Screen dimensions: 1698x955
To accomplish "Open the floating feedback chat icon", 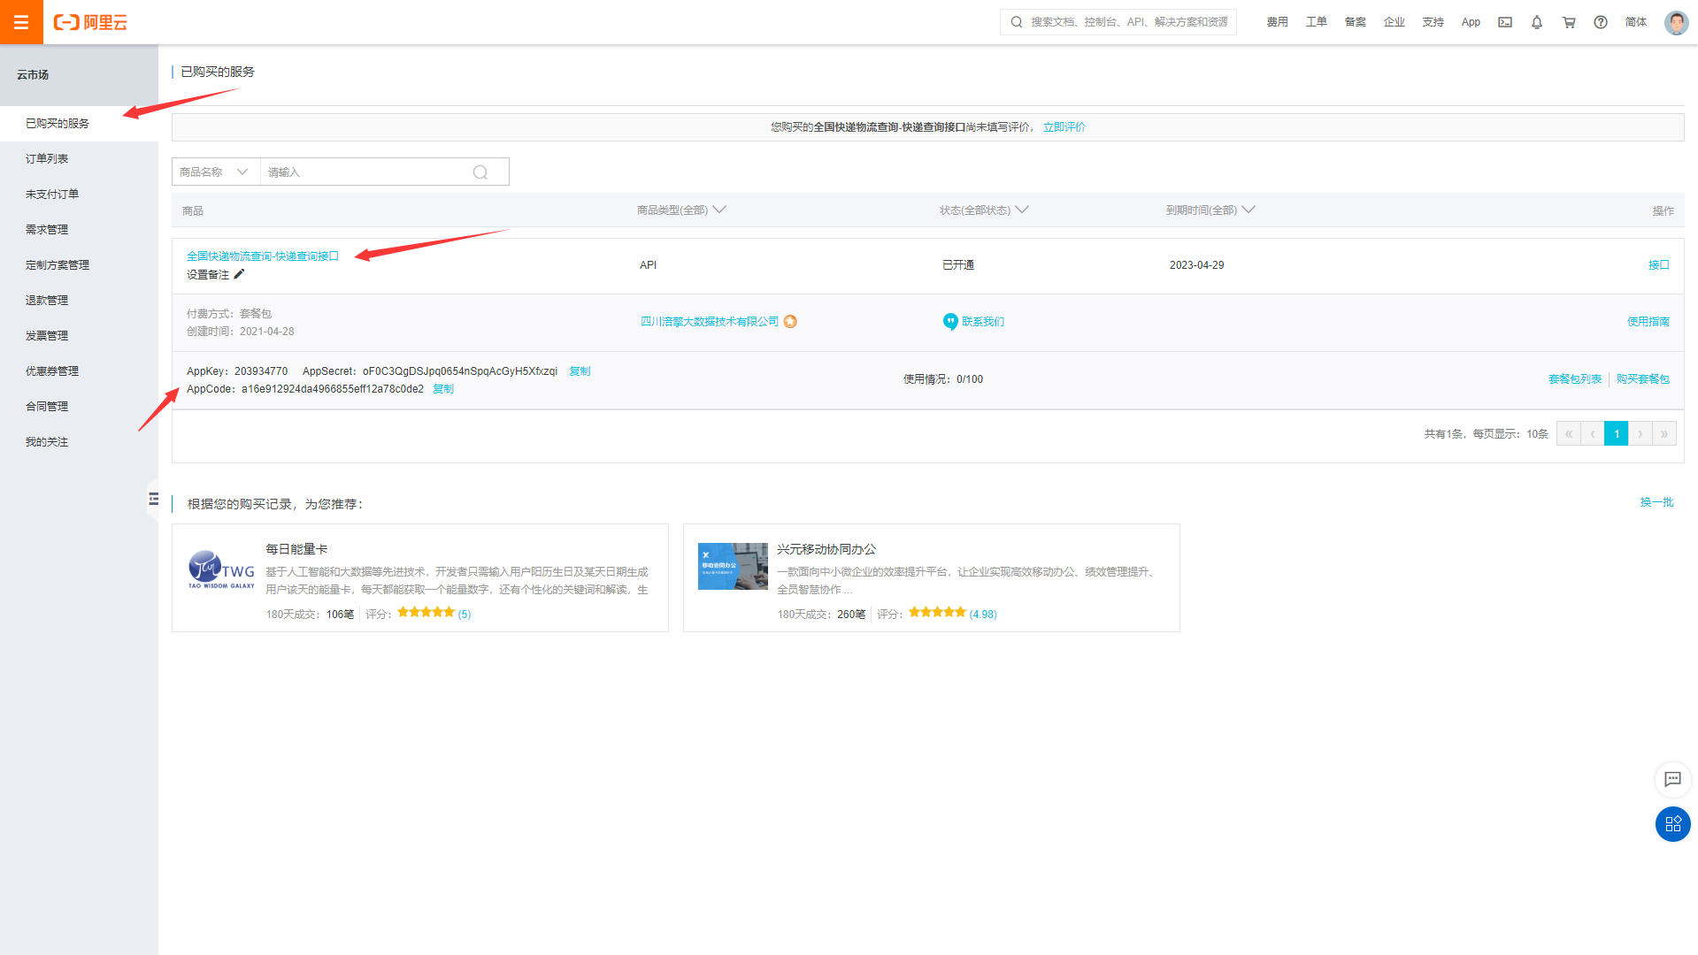I will click(x=1672, y=779).
